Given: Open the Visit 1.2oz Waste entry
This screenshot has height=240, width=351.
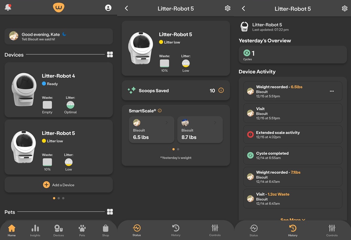Looking at the screenshot, I should 293,199.
